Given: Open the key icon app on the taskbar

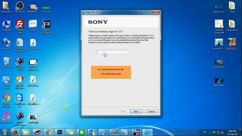Looking at the screenshot, I should click(x=137, y=132).
